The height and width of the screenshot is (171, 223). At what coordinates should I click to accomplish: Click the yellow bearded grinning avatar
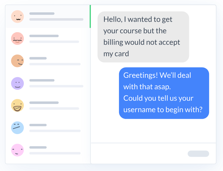(17, 106)
